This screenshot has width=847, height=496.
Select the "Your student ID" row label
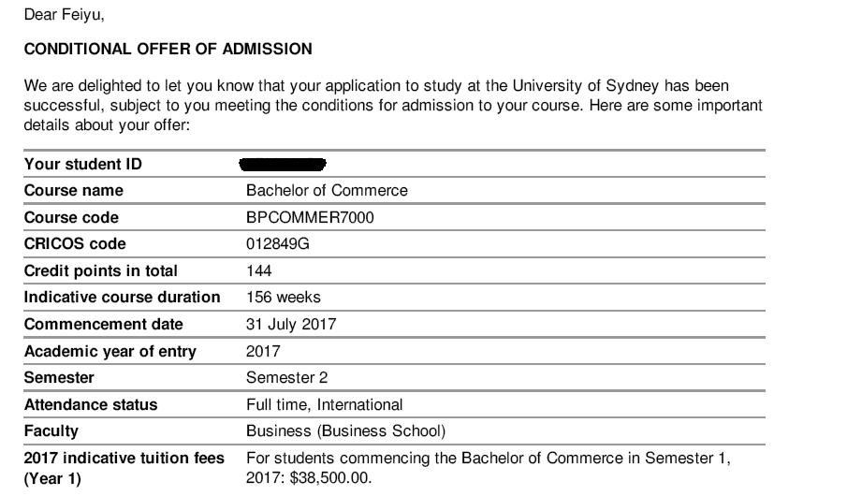coord(82,165)
